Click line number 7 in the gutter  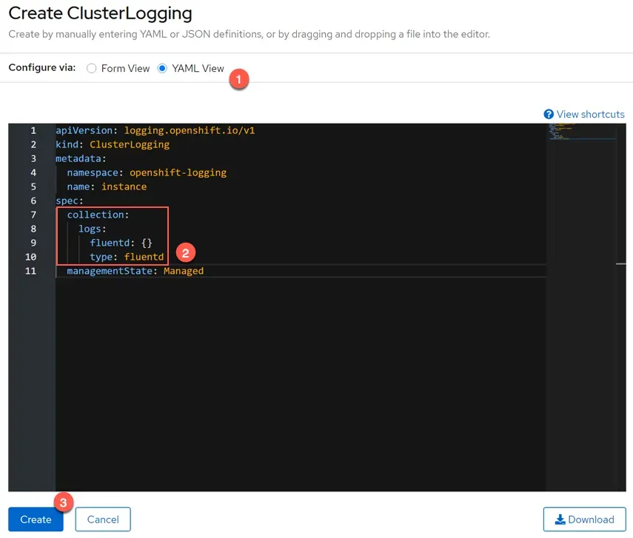click(33, 215)
